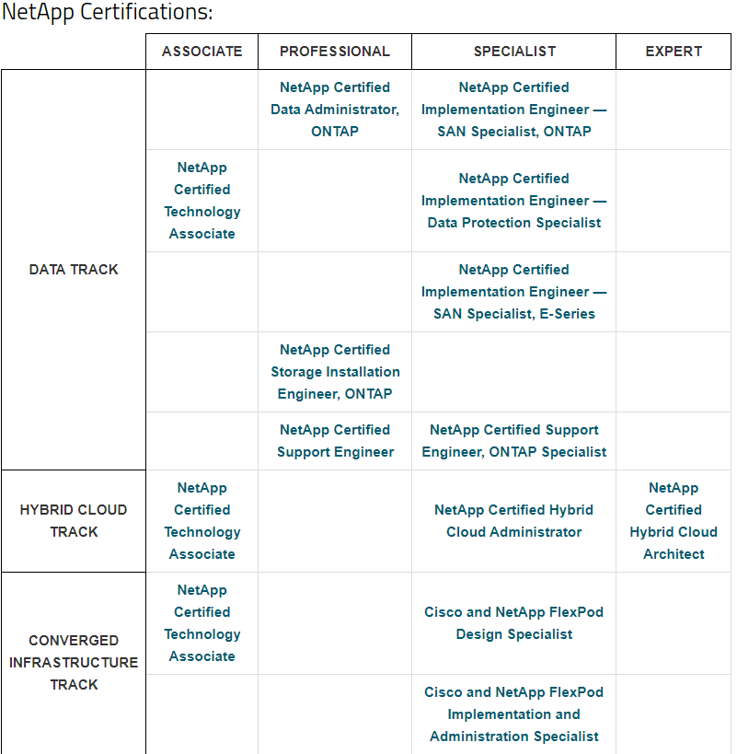737x754 pixels.
Task: Click Support Engineer, ONTAP Specialist link
Action: [513, 440]
